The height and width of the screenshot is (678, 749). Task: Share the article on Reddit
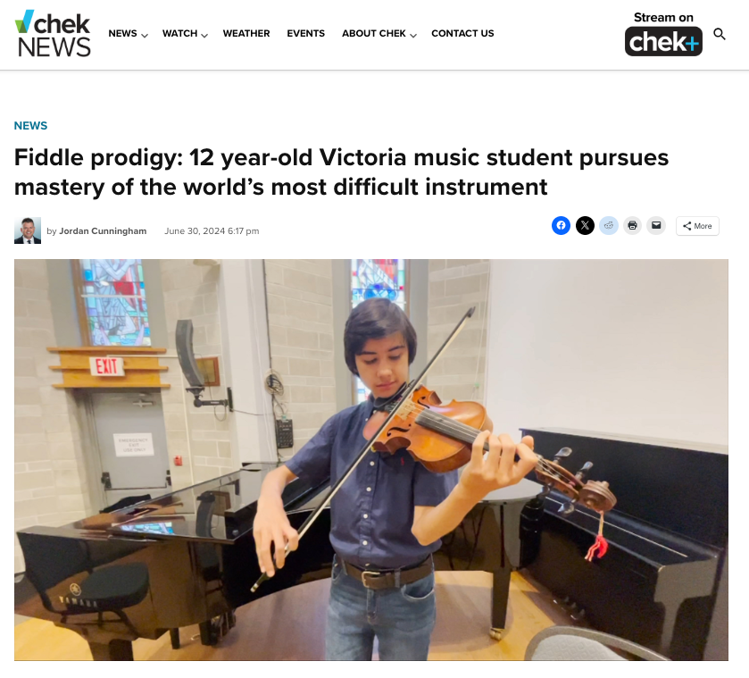(609, 225)
